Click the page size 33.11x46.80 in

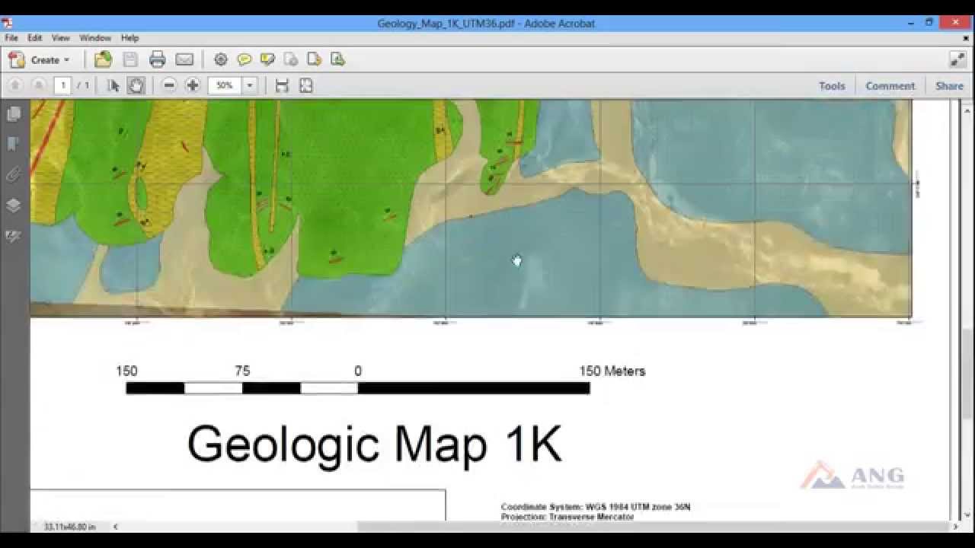69,526
